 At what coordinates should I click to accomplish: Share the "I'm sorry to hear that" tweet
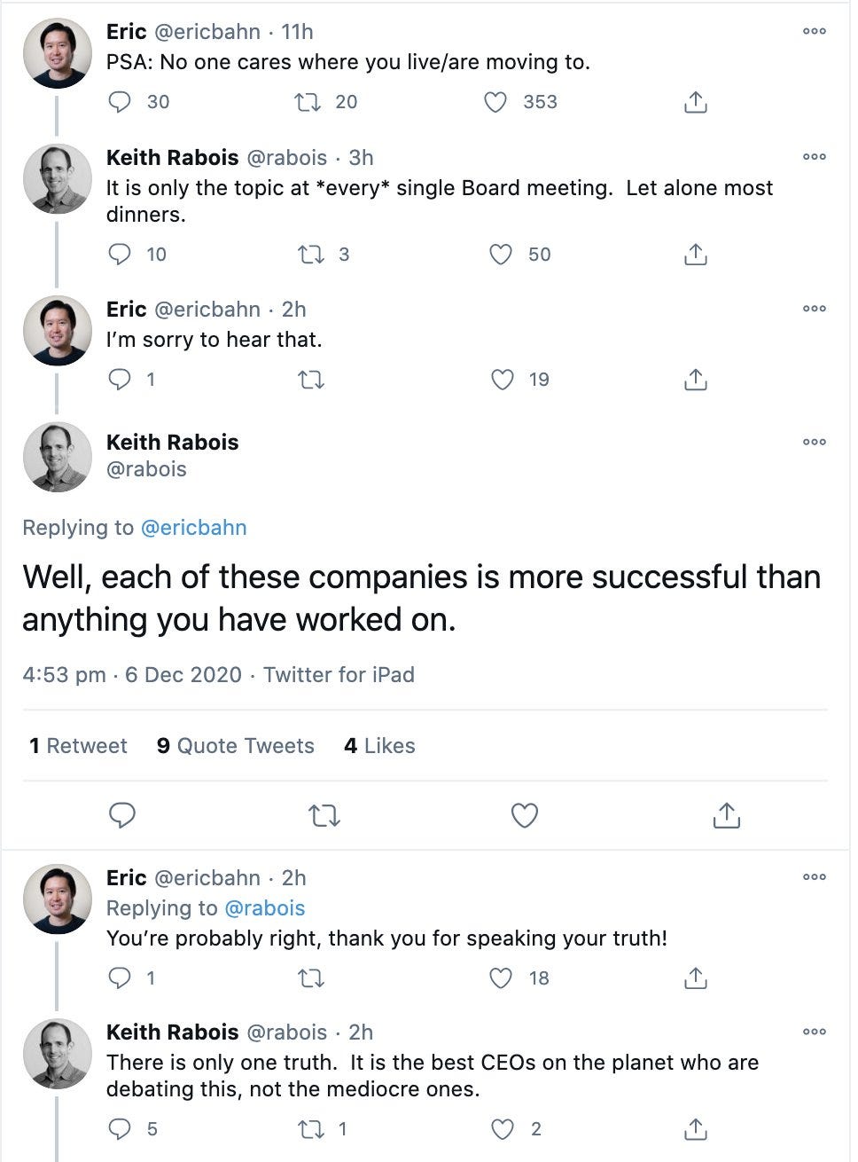[696, 380]
